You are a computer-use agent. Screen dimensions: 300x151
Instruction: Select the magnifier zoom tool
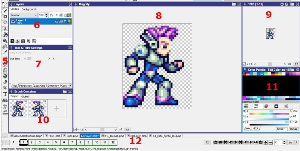(x=5, y=41)
